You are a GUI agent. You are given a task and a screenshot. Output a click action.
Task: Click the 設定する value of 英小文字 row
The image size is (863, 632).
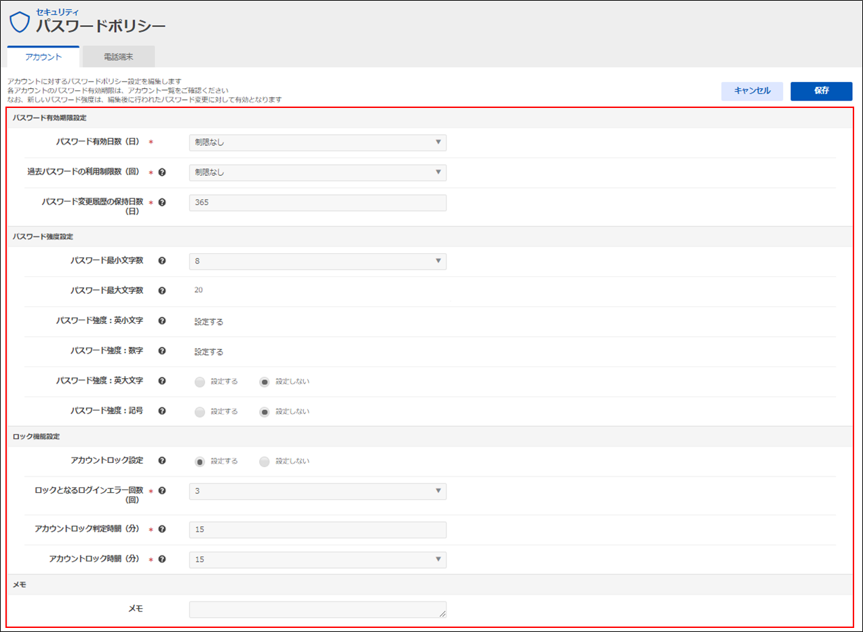(x=209, y=322)
